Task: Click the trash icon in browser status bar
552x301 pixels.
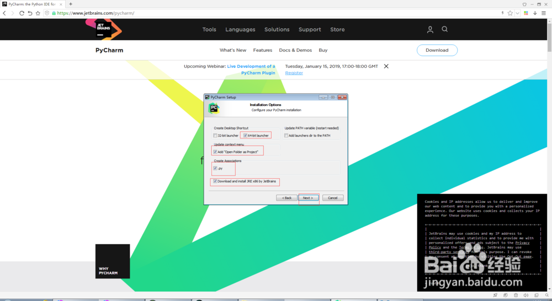Action: pos(516,295)
